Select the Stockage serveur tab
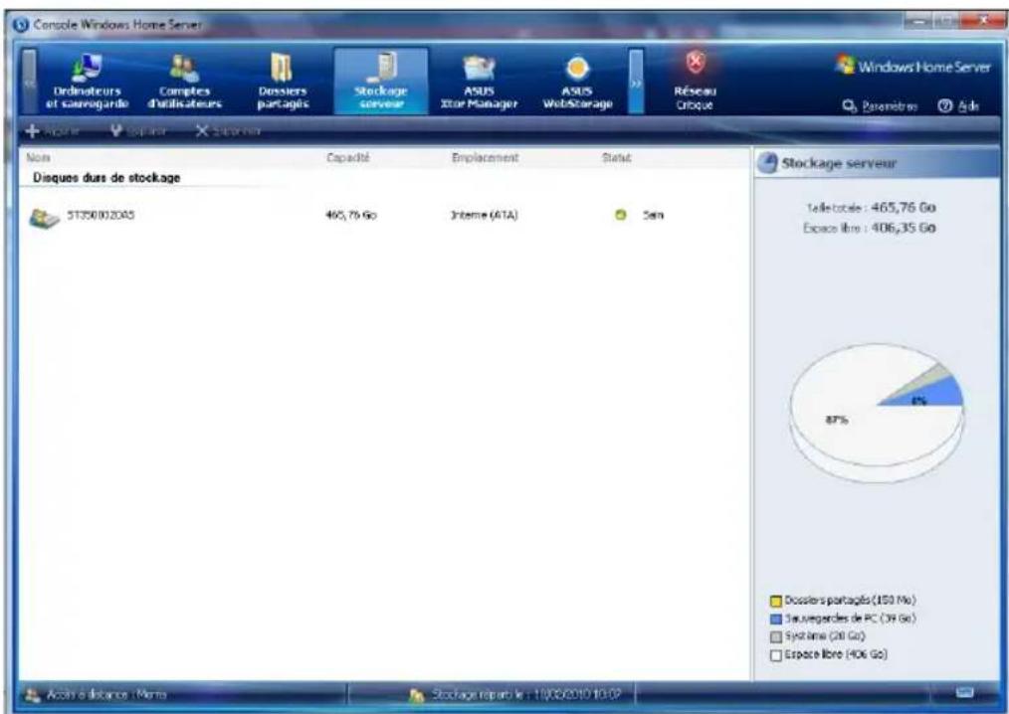1009x714 pixels. [381, 82]
